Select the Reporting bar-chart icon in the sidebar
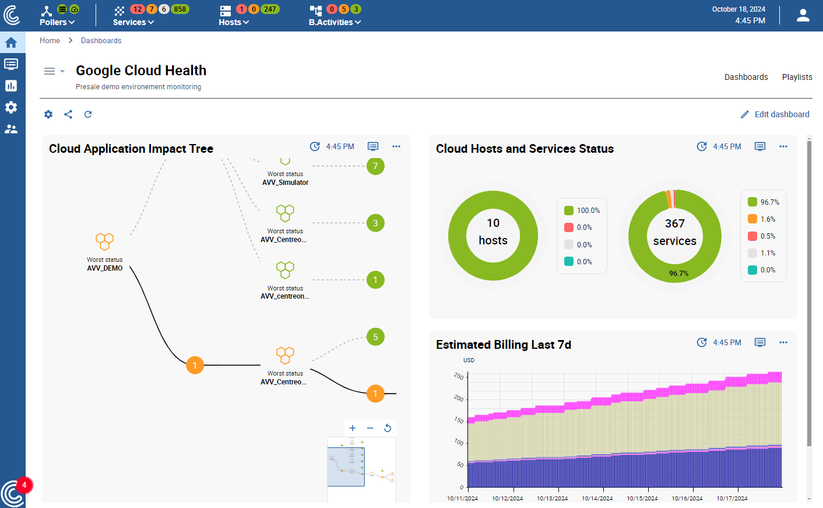The image size is (823, 508). coord(12,85)
